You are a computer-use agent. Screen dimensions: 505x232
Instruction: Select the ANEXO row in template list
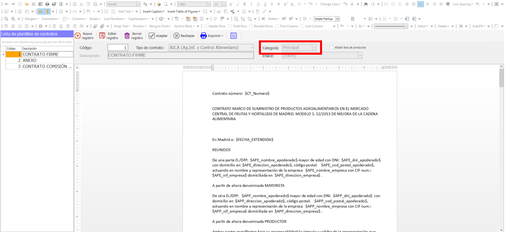point(30,60)
